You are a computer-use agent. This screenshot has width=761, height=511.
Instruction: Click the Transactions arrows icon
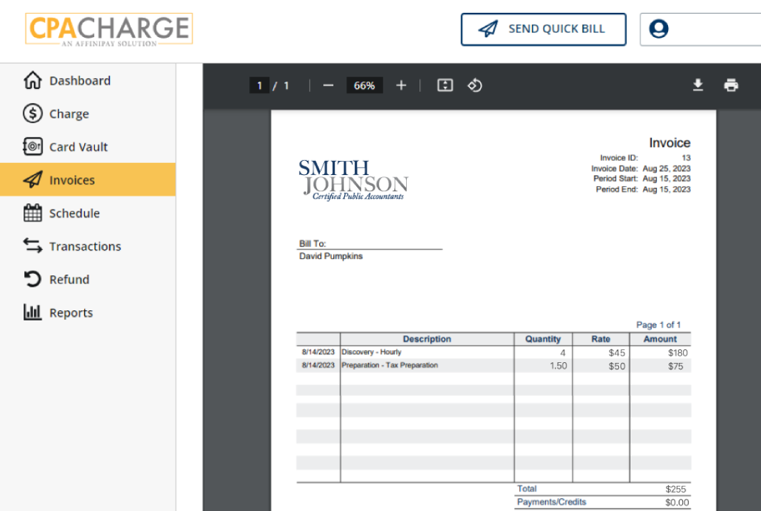(x=32, y=246)
